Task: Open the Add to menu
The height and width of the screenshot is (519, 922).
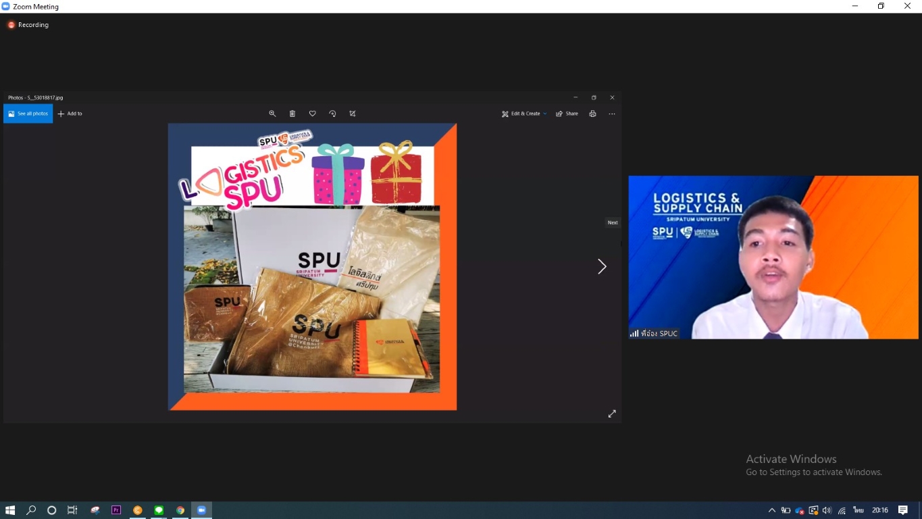Action: 70,114
